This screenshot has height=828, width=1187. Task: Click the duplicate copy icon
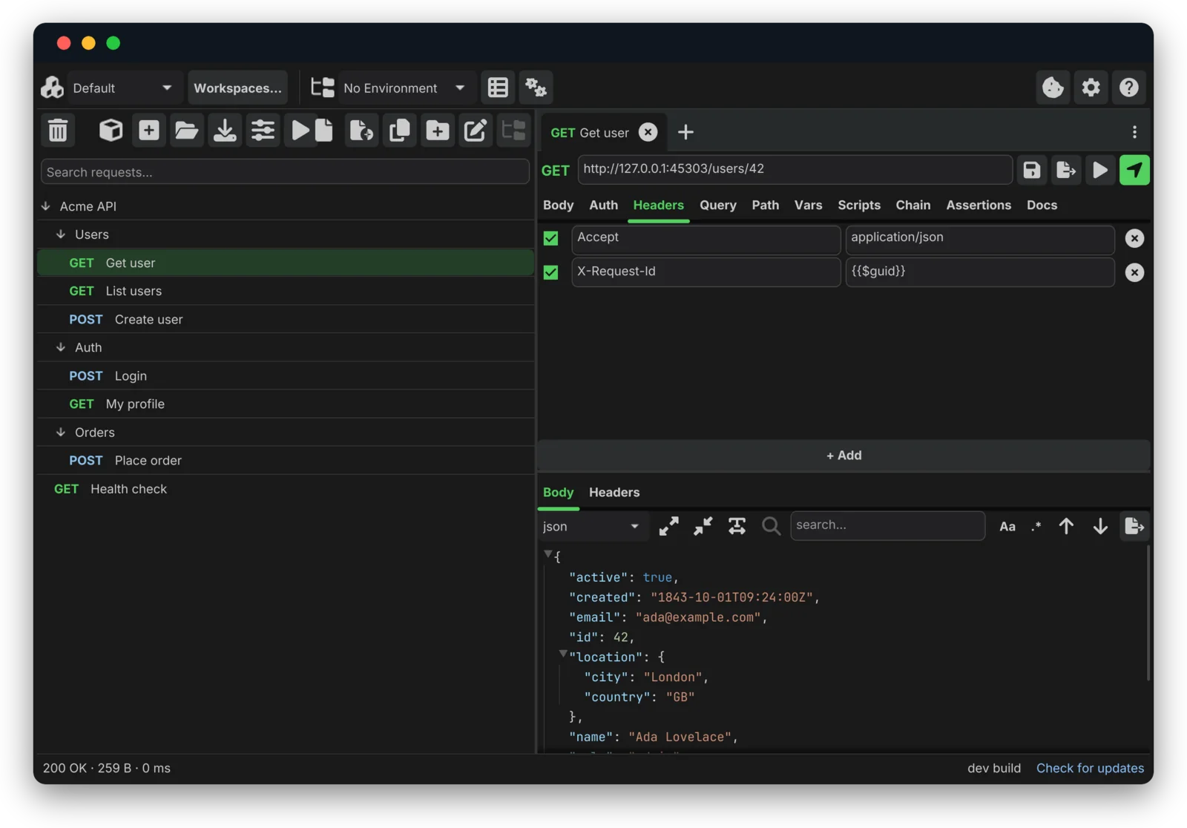(x=399, y=131)
